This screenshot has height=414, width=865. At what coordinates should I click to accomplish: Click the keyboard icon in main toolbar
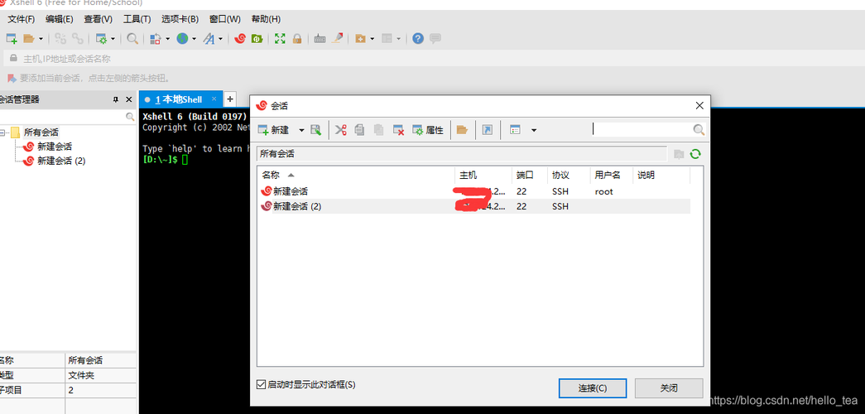click(x=320, y=39)
